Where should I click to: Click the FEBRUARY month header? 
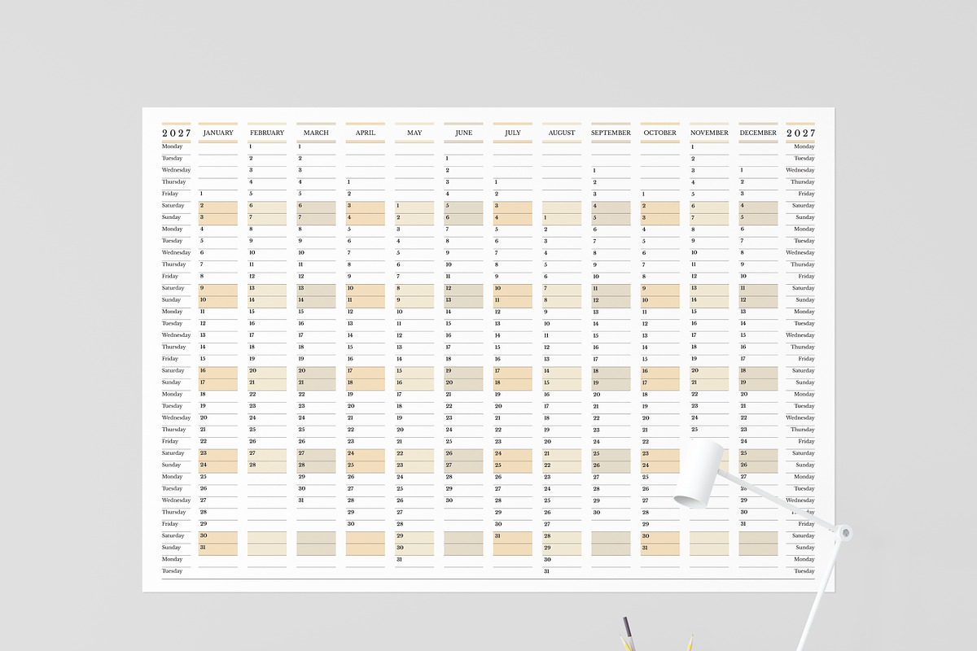click(267, 133)
